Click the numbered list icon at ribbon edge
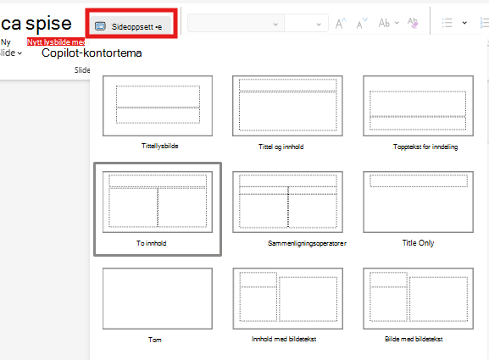 point(484,23)
